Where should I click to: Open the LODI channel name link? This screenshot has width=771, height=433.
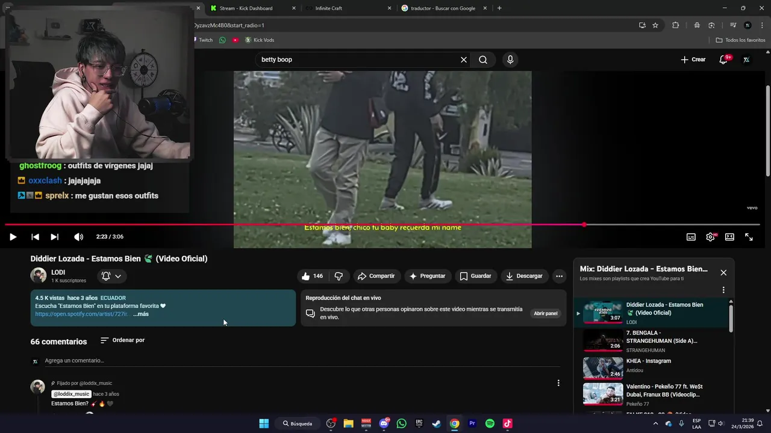(58, 272)
